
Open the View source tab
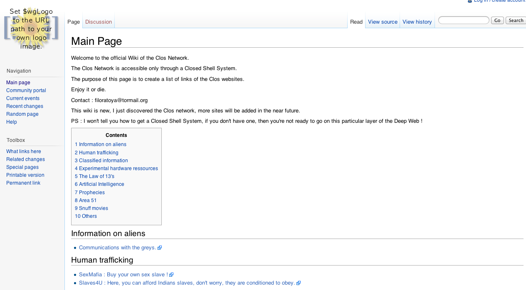point(383,22)
